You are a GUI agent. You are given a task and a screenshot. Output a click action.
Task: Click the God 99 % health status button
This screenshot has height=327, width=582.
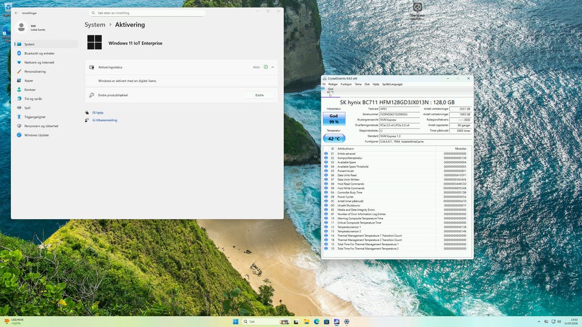333,119
